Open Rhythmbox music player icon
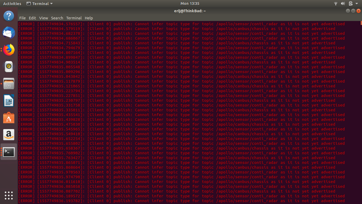Image resolution: width=362 pixels, height=204 pixels. coord(9,67)
